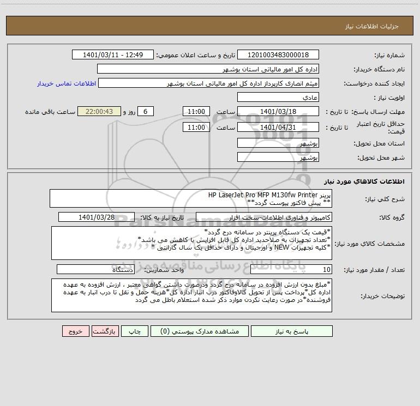This screenshot has width=420, height=406.
Task: Click the 'پاسخ به نیاز' button
Action: [292, 331]
